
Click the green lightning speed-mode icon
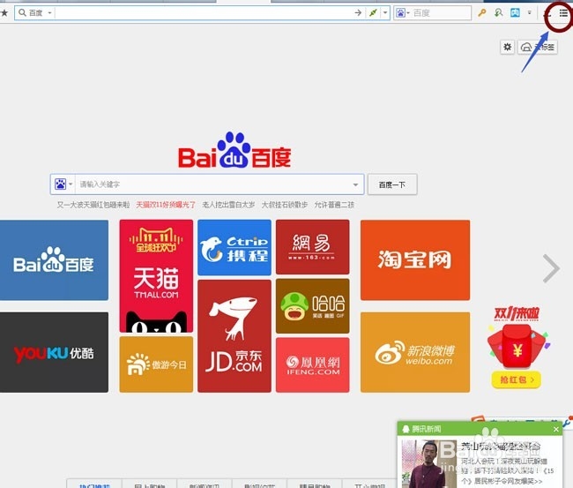click(x=373, y=13)
